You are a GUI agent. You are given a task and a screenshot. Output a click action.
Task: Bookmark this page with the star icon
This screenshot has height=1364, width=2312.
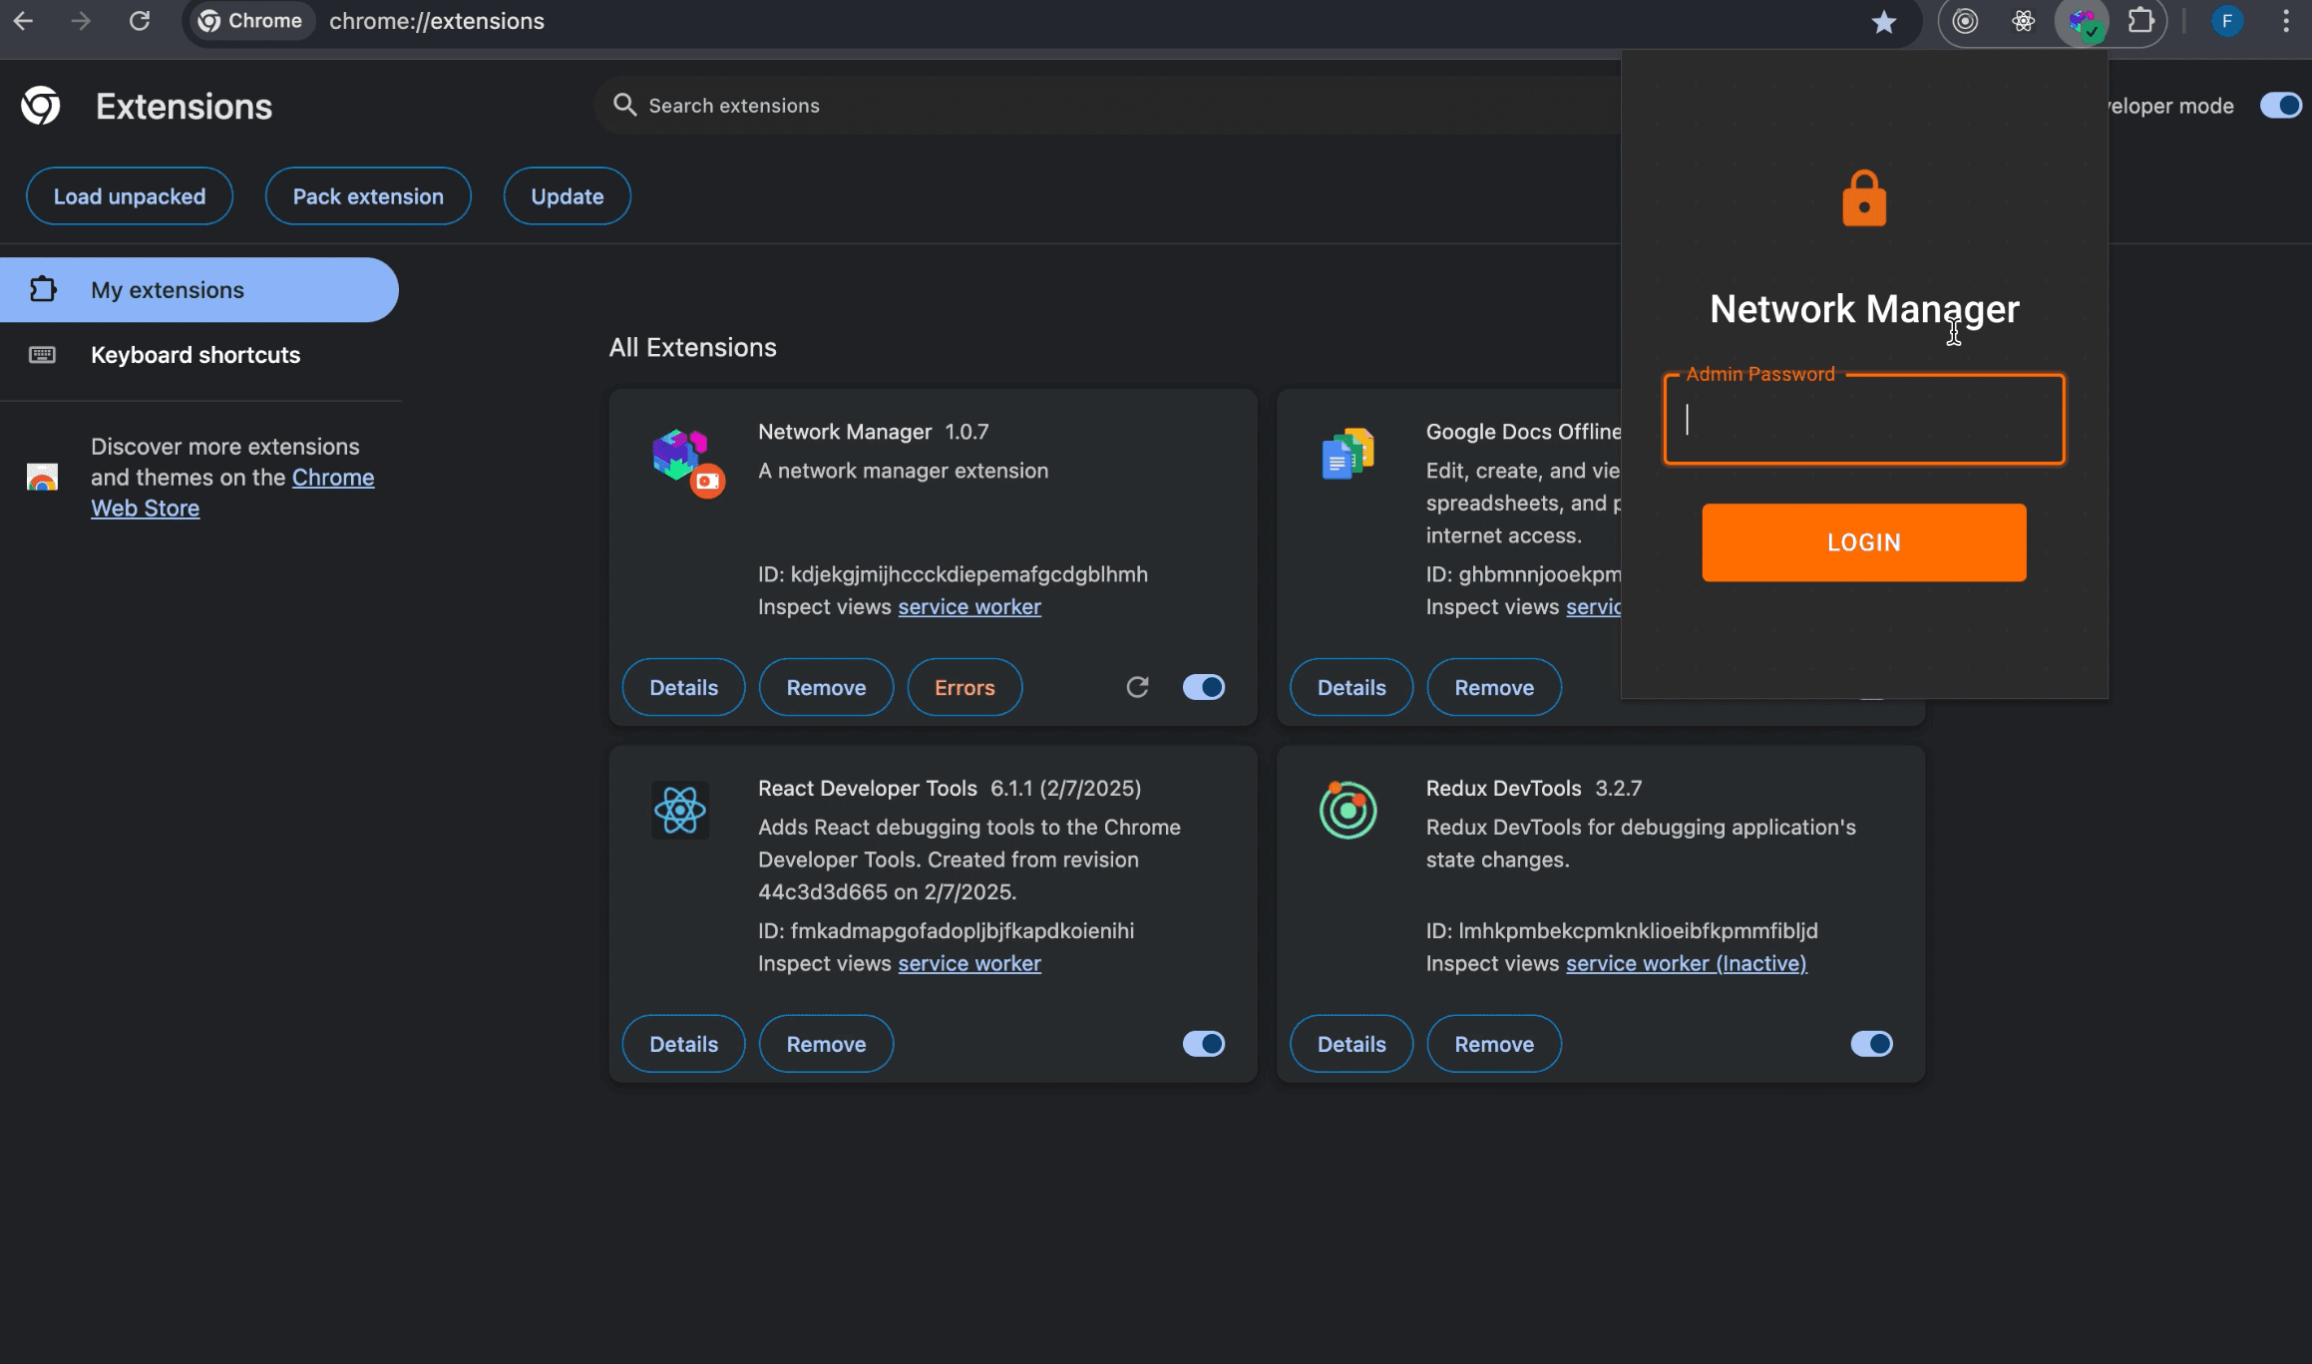click(1883, 22)
